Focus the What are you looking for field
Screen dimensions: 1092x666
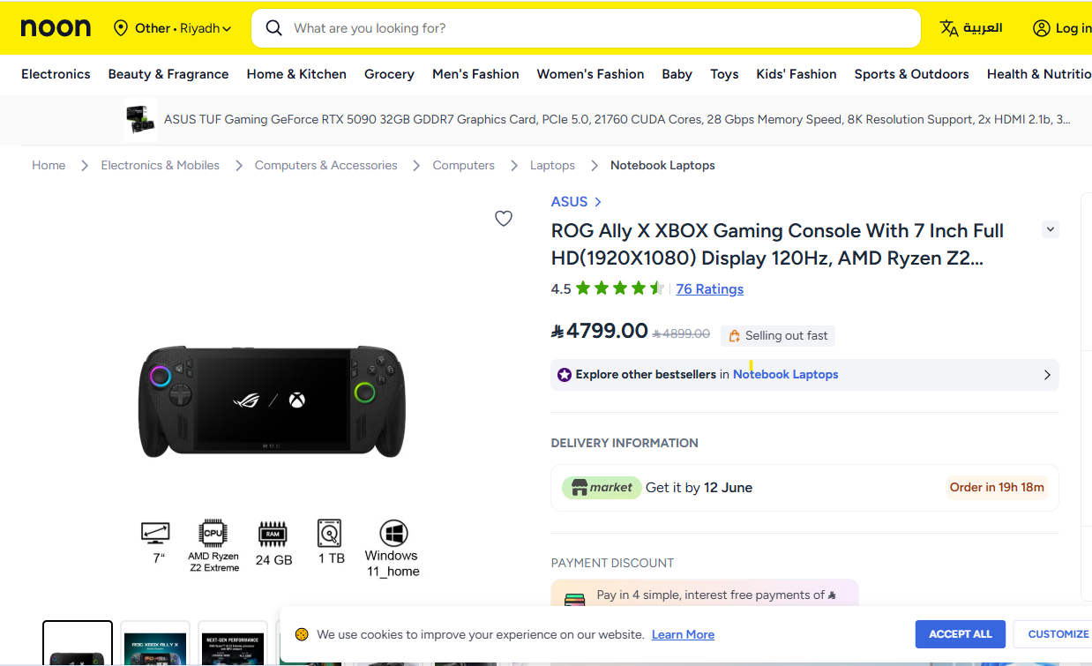point(586,28)
